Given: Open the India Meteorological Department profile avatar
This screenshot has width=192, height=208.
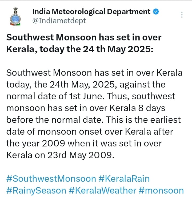Looking at the screenshot, I should click(x=15, y=17).
